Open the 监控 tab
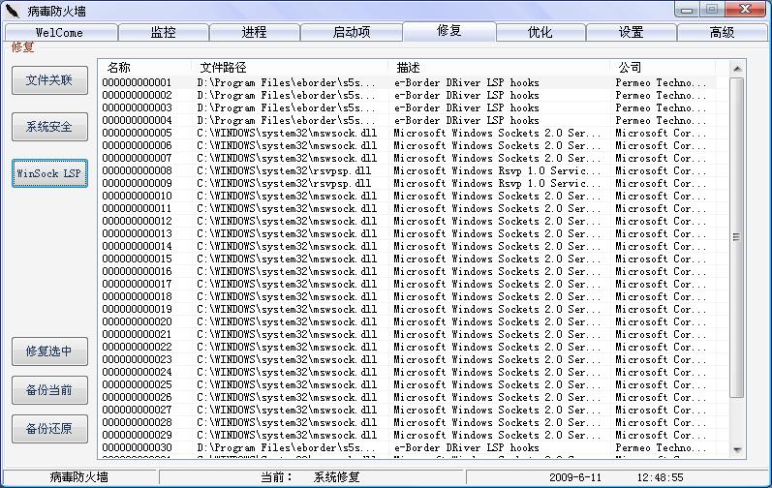 [163, 32]
